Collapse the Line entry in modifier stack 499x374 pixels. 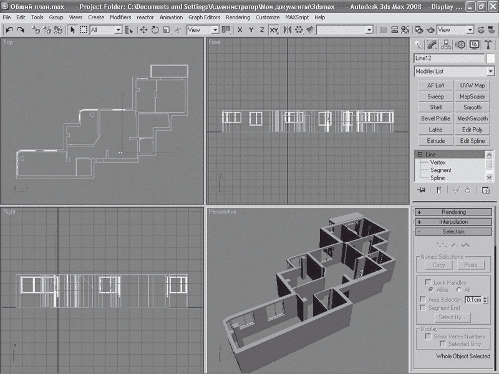click(420, 155)
